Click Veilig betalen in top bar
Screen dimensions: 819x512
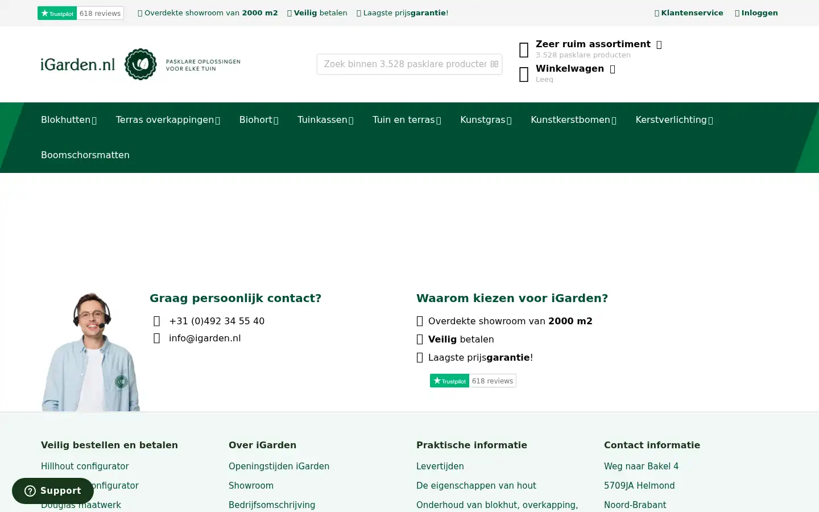(317, 13)
